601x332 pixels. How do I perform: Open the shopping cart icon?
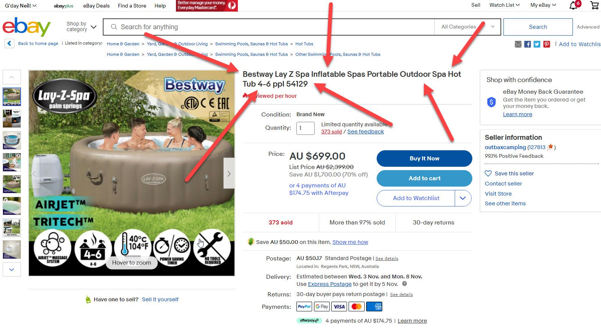595,5
